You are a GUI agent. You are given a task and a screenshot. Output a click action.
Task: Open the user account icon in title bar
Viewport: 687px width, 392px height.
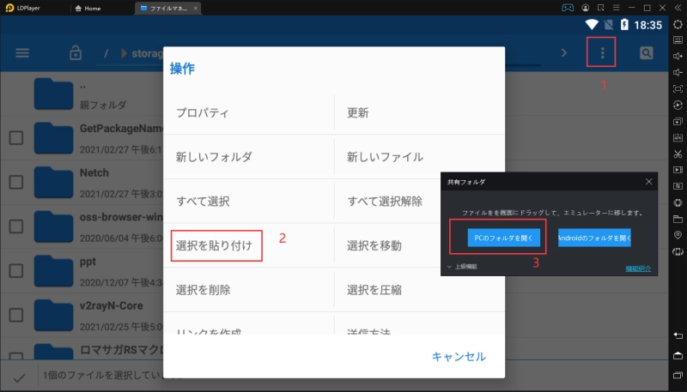pos(586,8)
